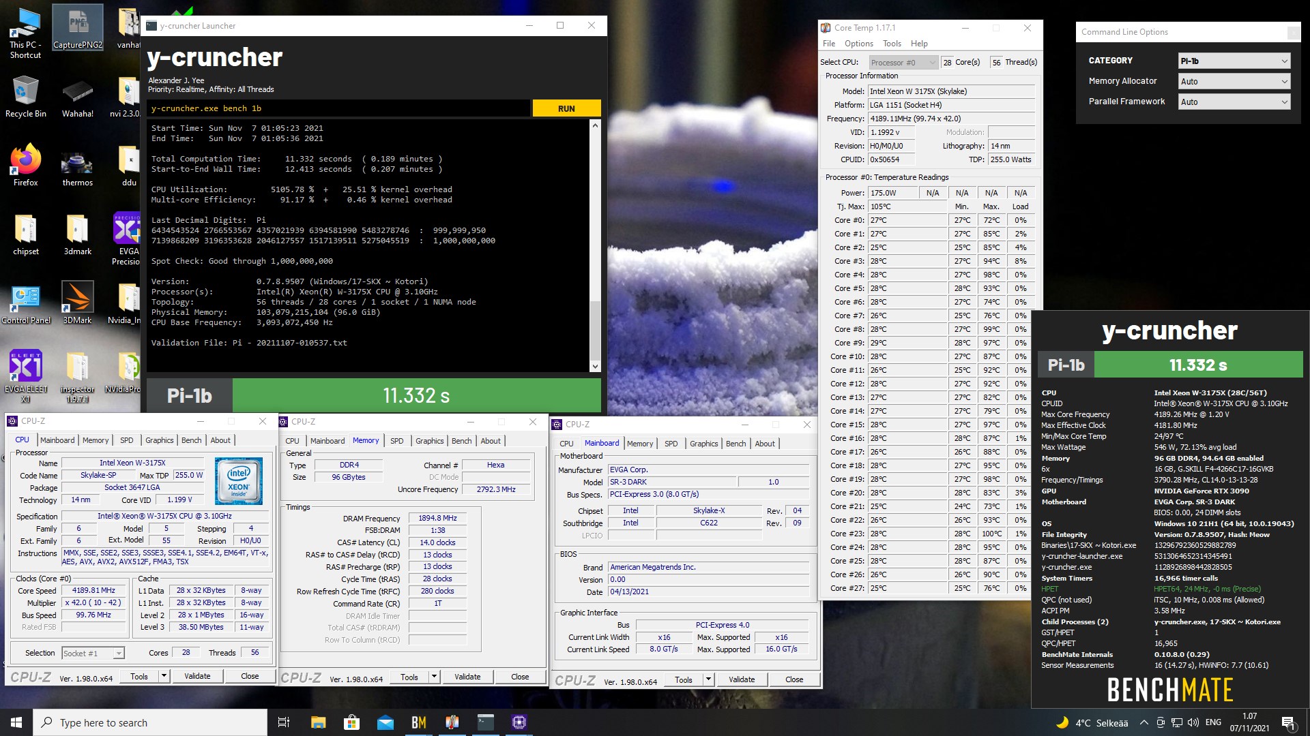Open the About tab in first CPU-Z
1310x736 pixels.
click(220, 440)
